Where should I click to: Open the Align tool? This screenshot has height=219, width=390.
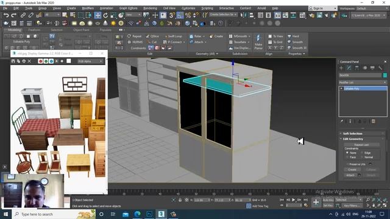pos(252,15)
